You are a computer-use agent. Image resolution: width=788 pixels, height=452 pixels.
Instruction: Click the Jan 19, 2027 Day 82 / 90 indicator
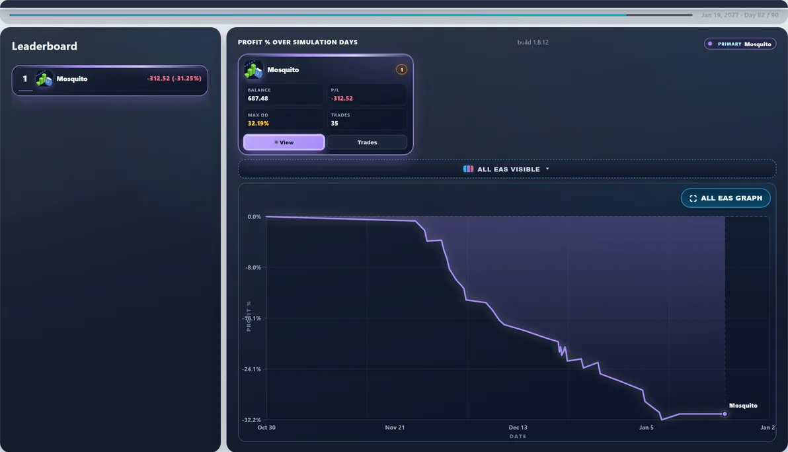click(740, 15)
